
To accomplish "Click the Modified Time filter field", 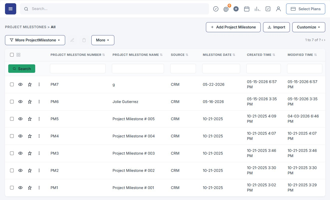I will coord(305,69).
